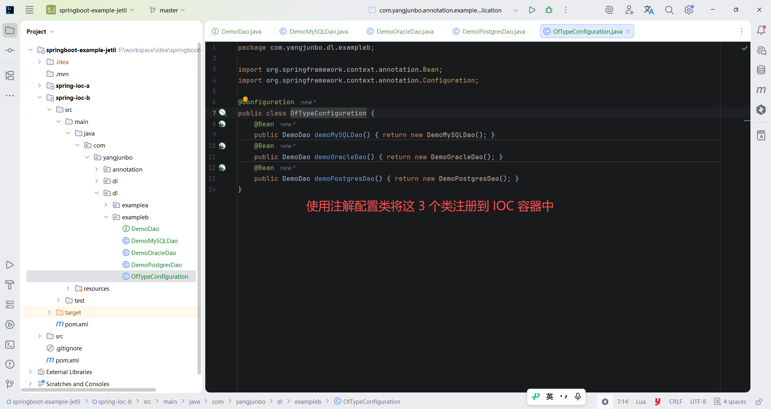The image size is (771, 409).
Task: Open the Problems tool window
Action: point(10,364)
